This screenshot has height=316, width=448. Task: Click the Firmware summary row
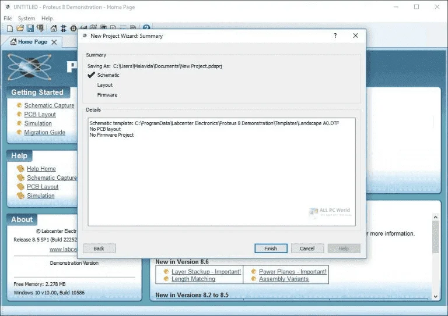coord(107,95)
